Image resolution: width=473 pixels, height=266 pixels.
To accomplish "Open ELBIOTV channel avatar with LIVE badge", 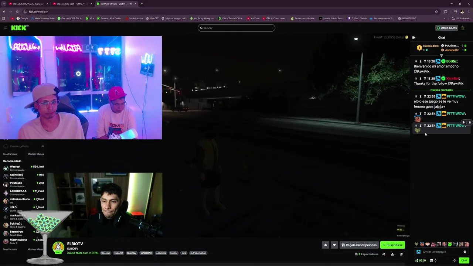I will pos(58,248).
